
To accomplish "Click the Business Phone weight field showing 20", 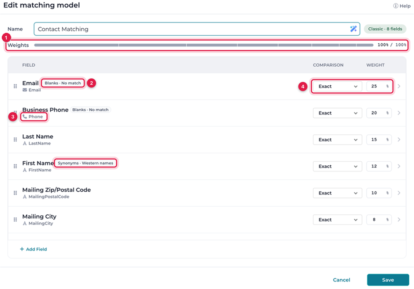I will pyautogui.click(x=379, y=113).
